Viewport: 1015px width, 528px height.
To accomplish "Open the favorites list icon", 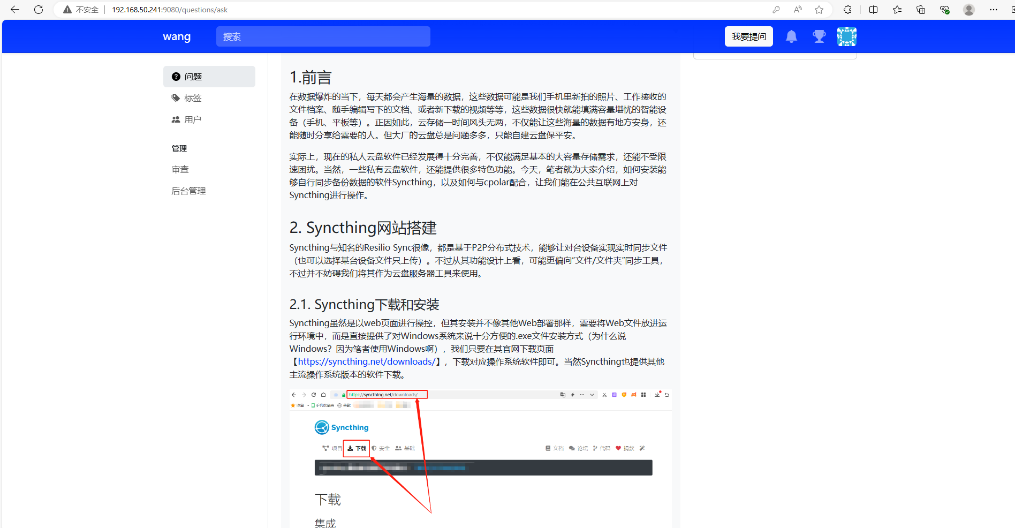I will coord(897,10).
